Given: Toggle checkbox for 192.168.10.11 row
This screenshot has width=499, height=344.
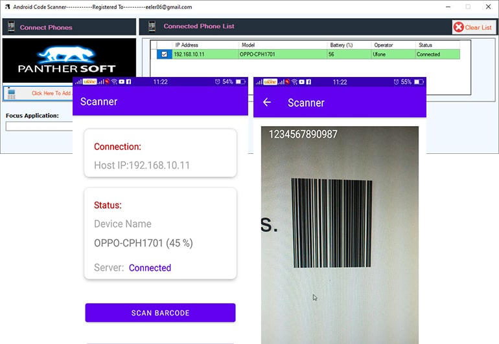Looking at the screenshot, I should coord(164,54).
